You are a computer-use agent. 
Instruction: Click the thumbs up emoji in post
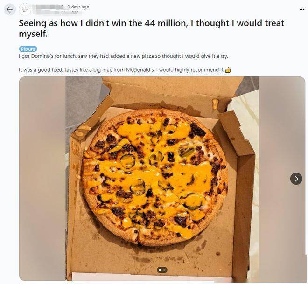pyautogui.click(x=228, y=70)
